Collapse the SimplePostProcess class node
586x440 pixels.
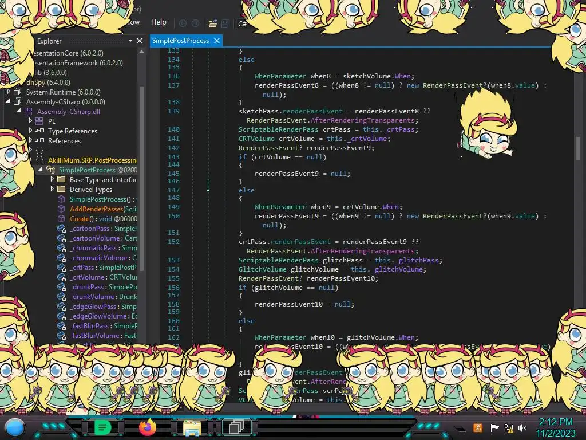click(41, 170)
